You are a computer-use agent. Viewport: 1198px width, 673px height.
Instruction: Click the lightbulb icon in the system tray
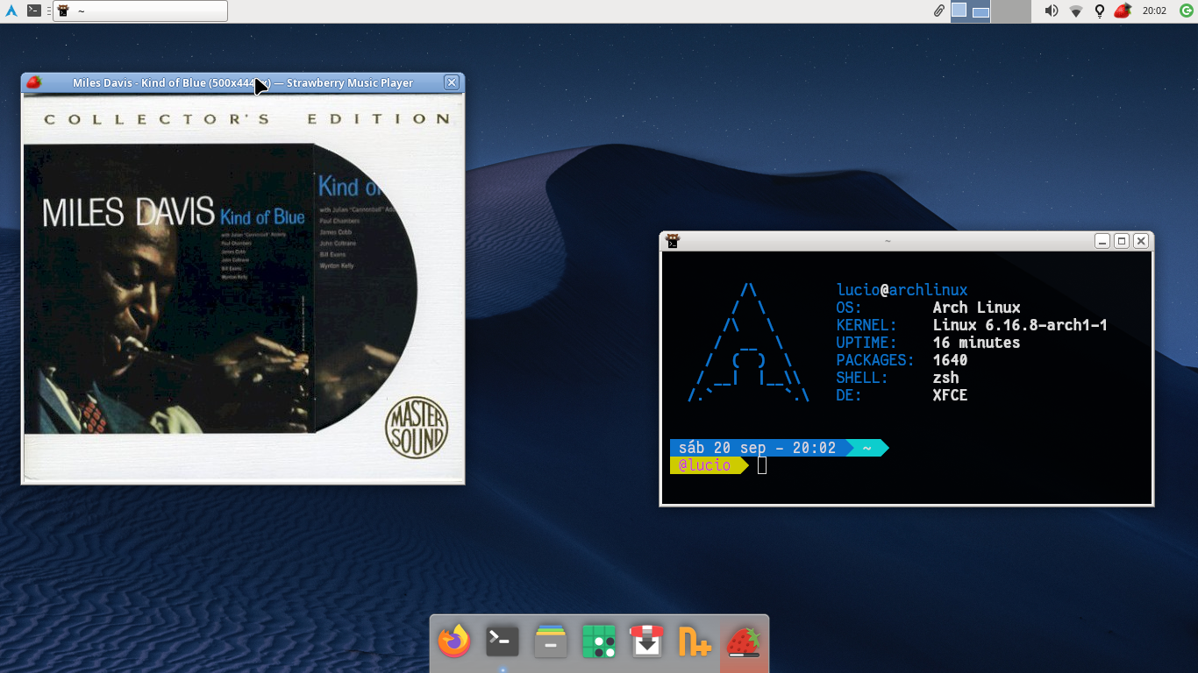click(1100, 11)
